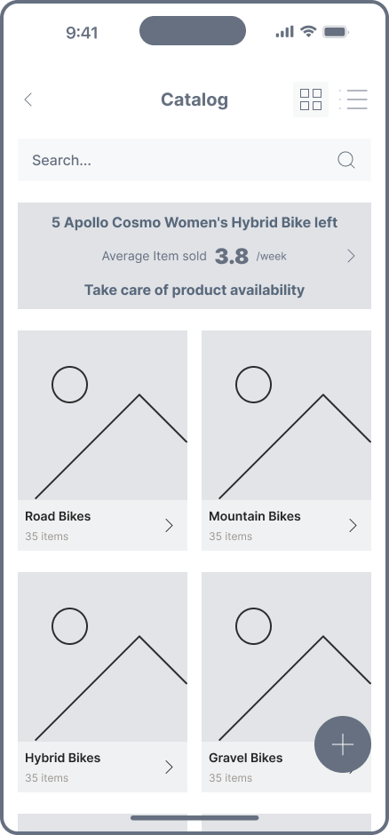
Task: Select the Gravel Bikes category label
Action: [x=246, y=758]
